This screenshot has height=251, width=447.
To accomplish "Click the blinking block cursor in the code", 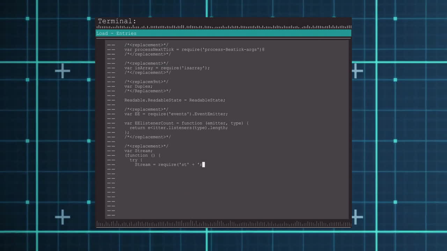I will (x=203, y=165).
